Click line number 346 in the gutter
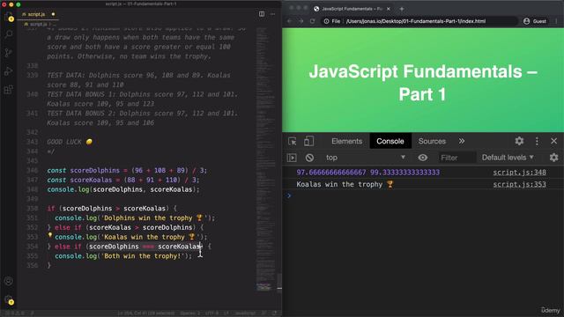This screenshot has width=564, height=317. (x=32, y=170)
